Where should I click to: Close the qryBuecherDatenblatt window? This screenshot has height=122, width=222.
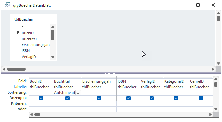pos(213,5)
